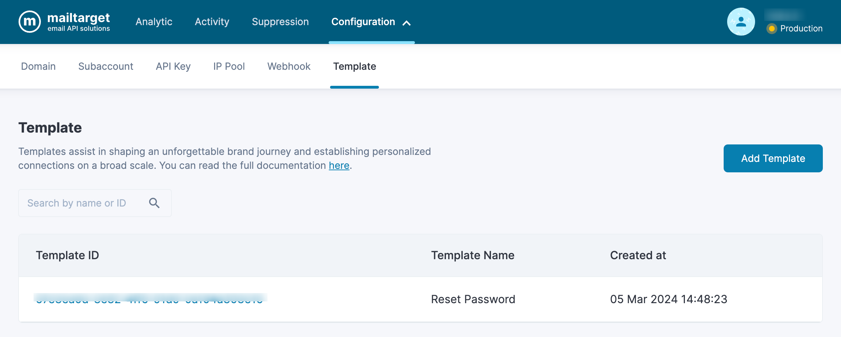The width and height of the screenshot is (841, 337).
Task: Open the API Key tab
Action: click(173, 66)
